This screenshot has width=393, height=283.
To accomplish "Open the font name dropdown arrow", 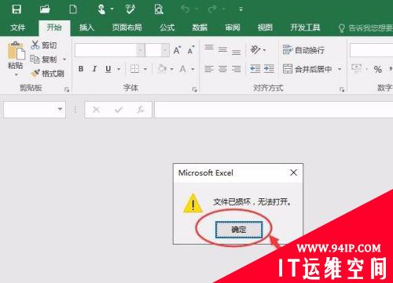I will coord(141,50).
